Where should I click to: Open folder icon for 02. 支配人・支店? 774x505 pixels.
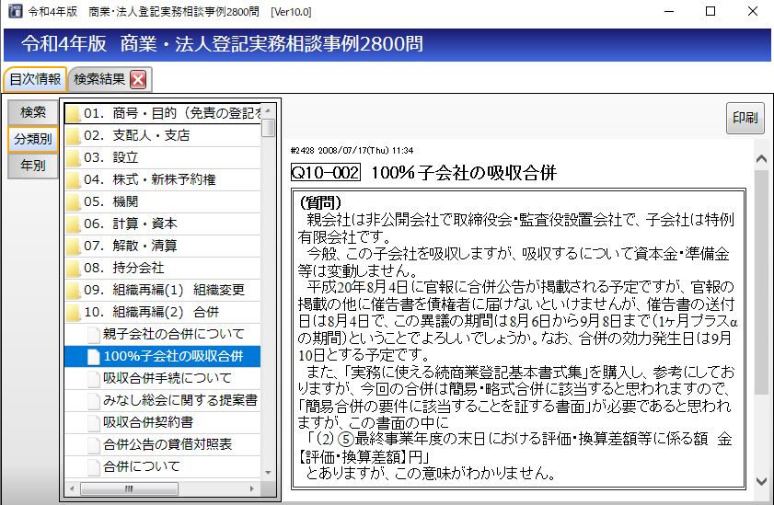(x=73, y=136)
